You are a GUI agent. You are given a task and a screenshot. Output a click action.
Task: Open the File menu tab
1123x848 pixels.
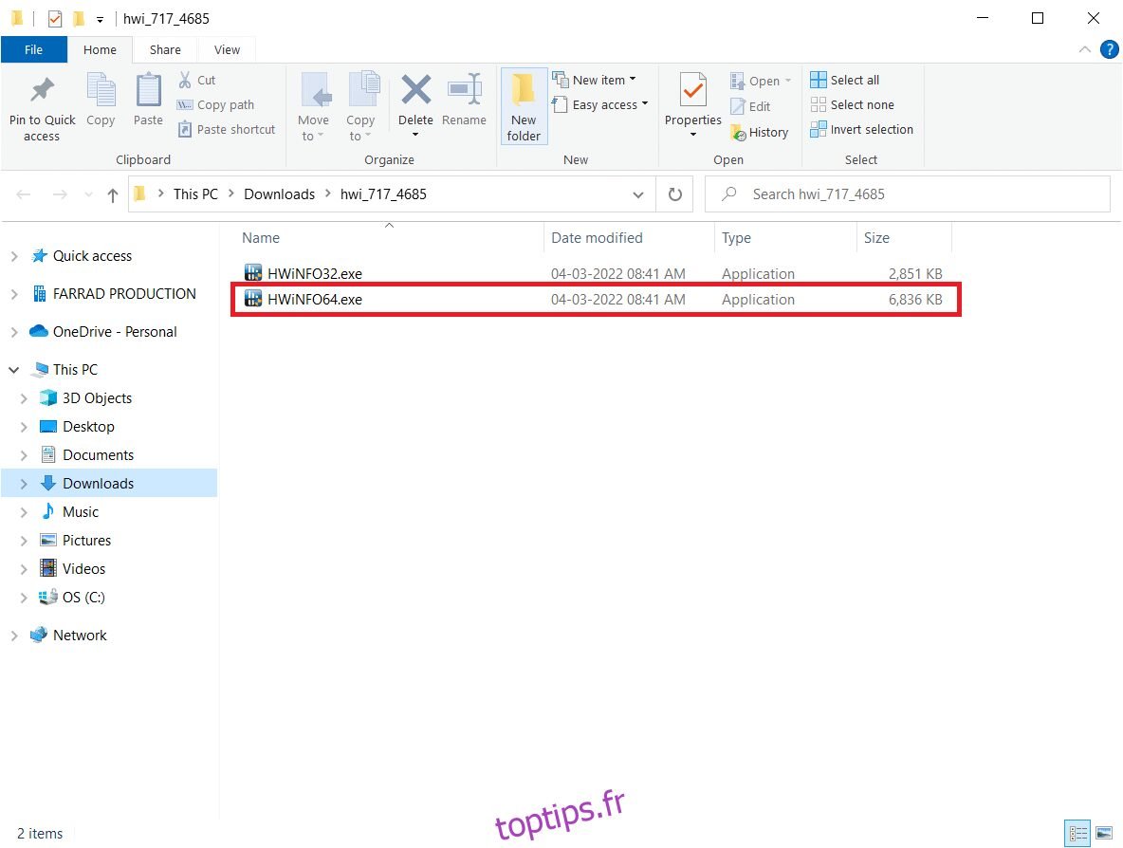[33, 49]
